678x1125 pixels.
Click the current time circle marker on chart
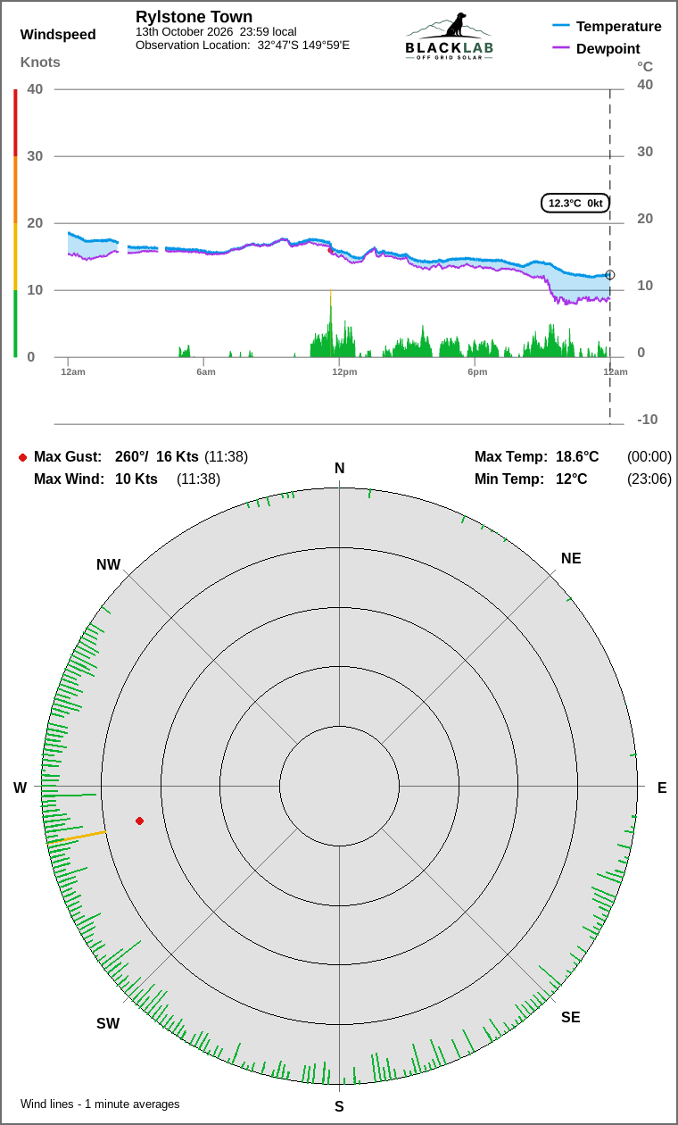tap(610, 275)
